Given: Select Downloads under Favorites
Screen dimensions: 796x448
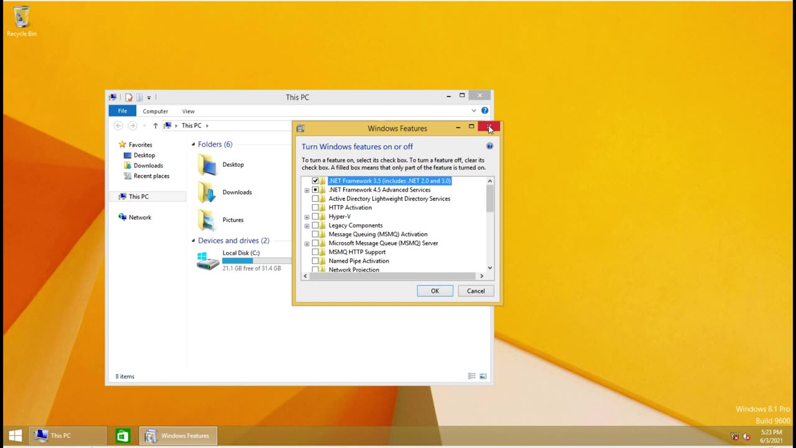Looking at the screenshot, I should tap(148, 166).
